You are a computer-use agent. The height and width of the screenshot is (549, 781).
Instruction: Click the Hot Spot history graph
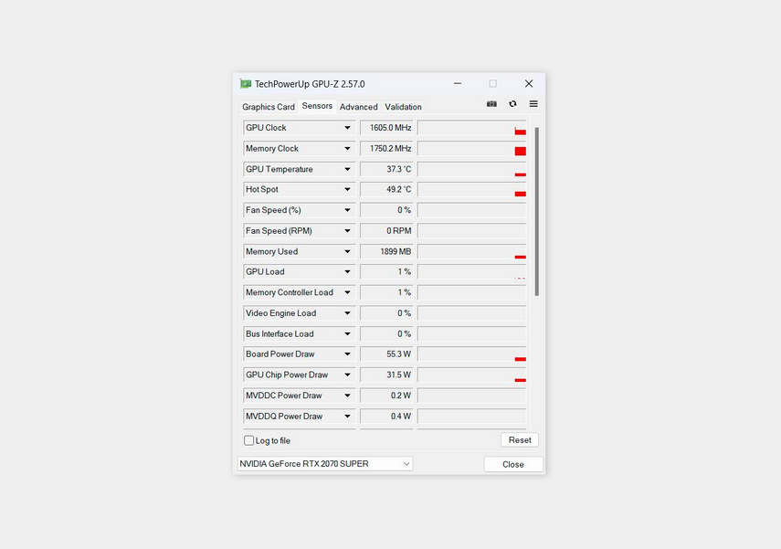(x=471, y=189)
